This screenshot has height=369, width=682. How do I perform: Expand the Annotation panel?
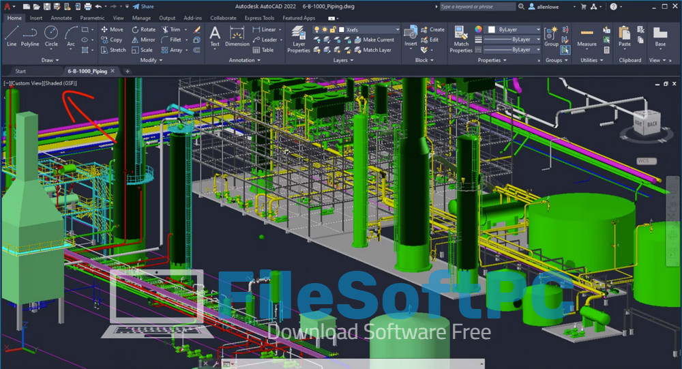[x=244, y=60]
